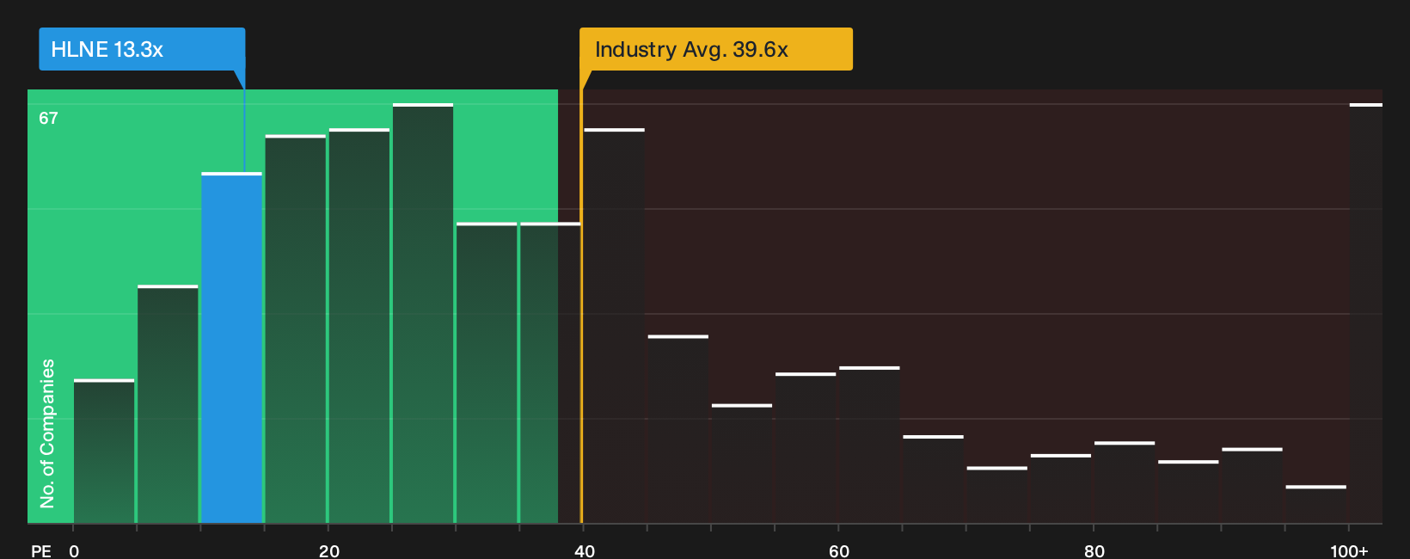Screen dimensions: 1410x559
Task: Click the '67' y-axis value
Action: click(x=48, y=119)
